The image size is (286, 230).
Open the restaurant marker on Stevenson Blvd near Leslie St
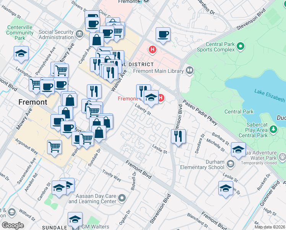[179, 136]
